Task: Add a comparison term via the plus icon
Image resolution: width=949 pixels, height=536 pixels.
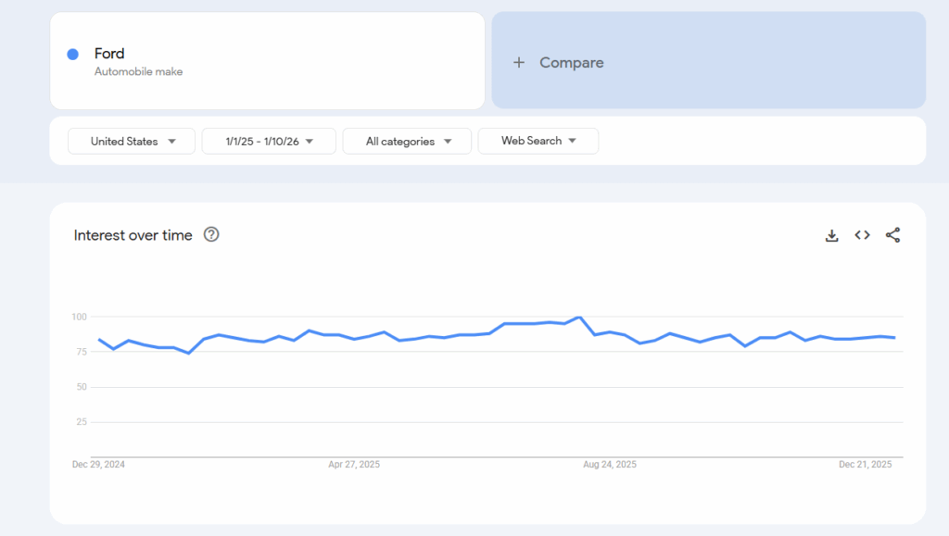Action: 518,62
